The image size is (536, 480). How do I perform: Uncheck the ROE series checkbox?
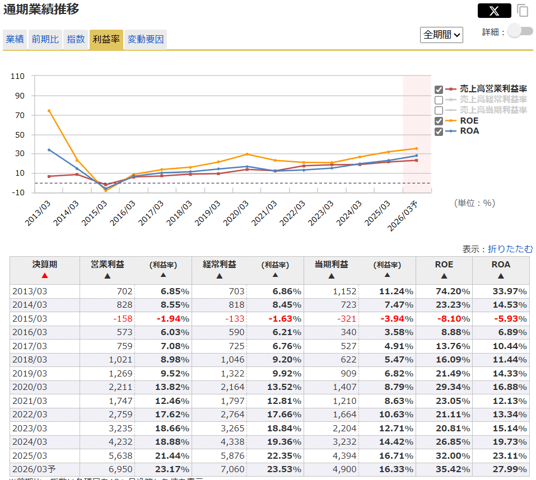click(439, 121)
